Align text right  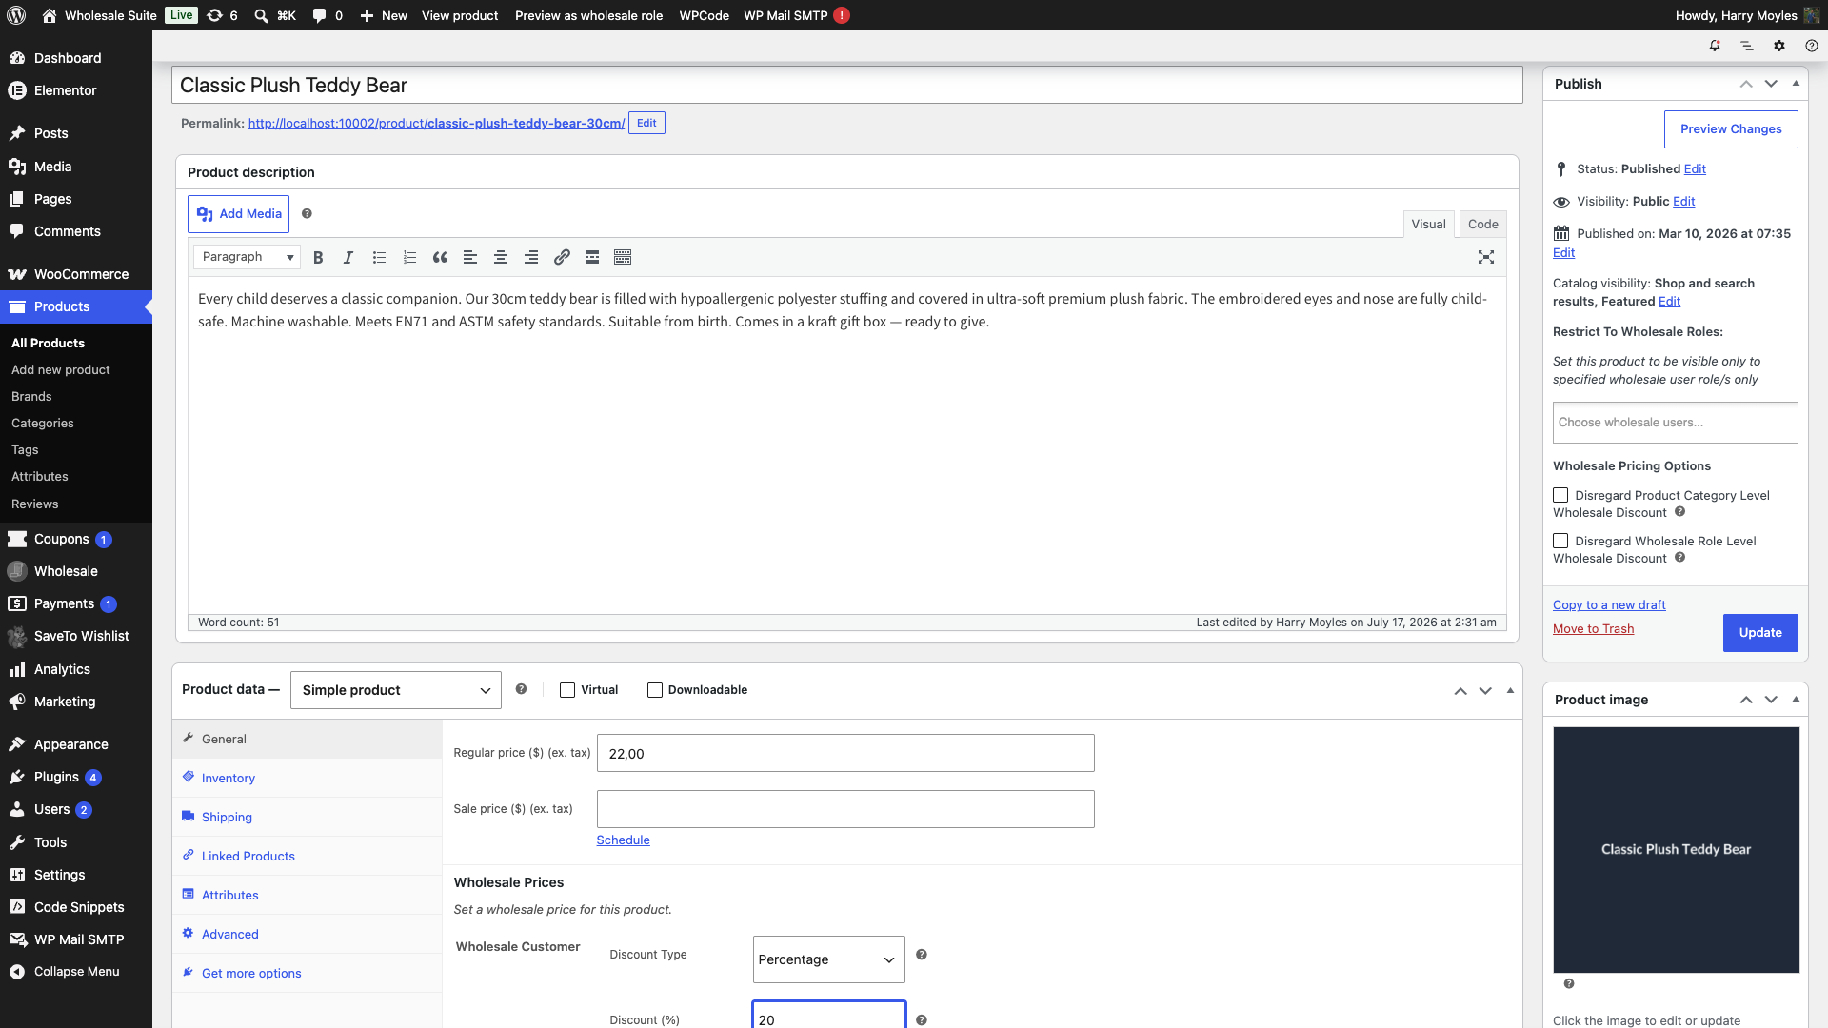click(x=531, y=257)
